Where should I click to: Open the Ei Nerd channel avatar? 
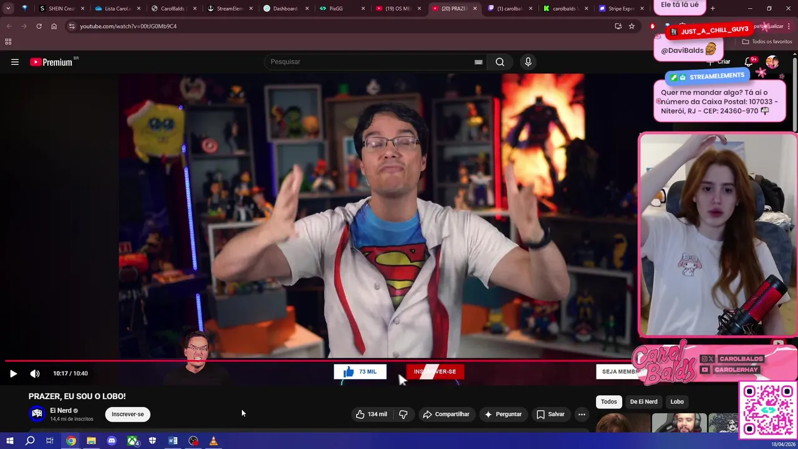coord(37,413)
